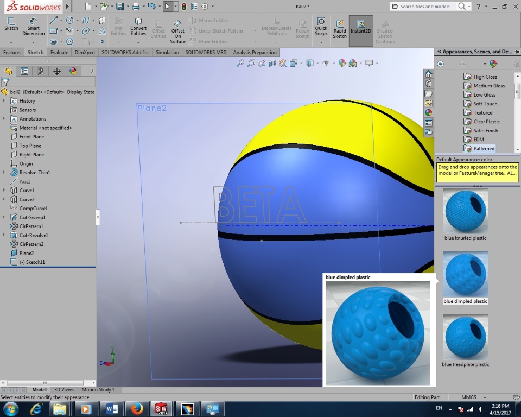
Task: Open the Sketch button dropdown arrow
Action: pos(11,42)
